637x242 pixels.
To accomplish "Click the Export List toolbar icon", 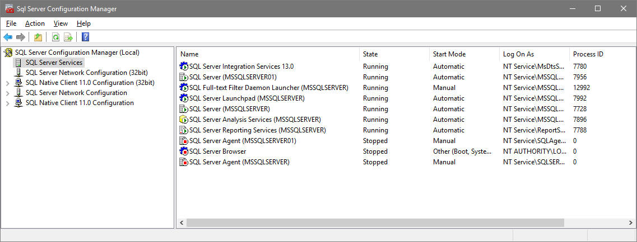I will click(69, 37).
